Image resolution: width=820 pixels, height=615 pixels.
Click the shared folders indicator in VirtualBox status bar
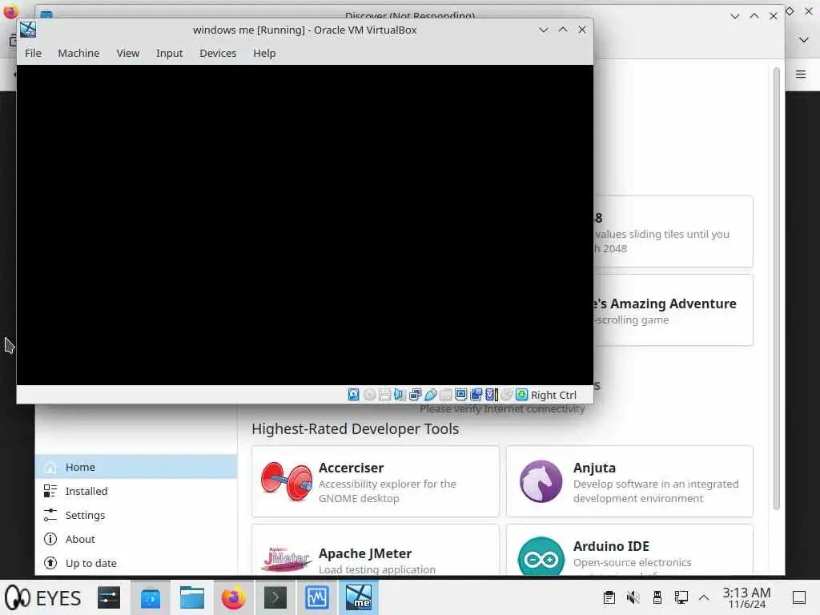445,395
